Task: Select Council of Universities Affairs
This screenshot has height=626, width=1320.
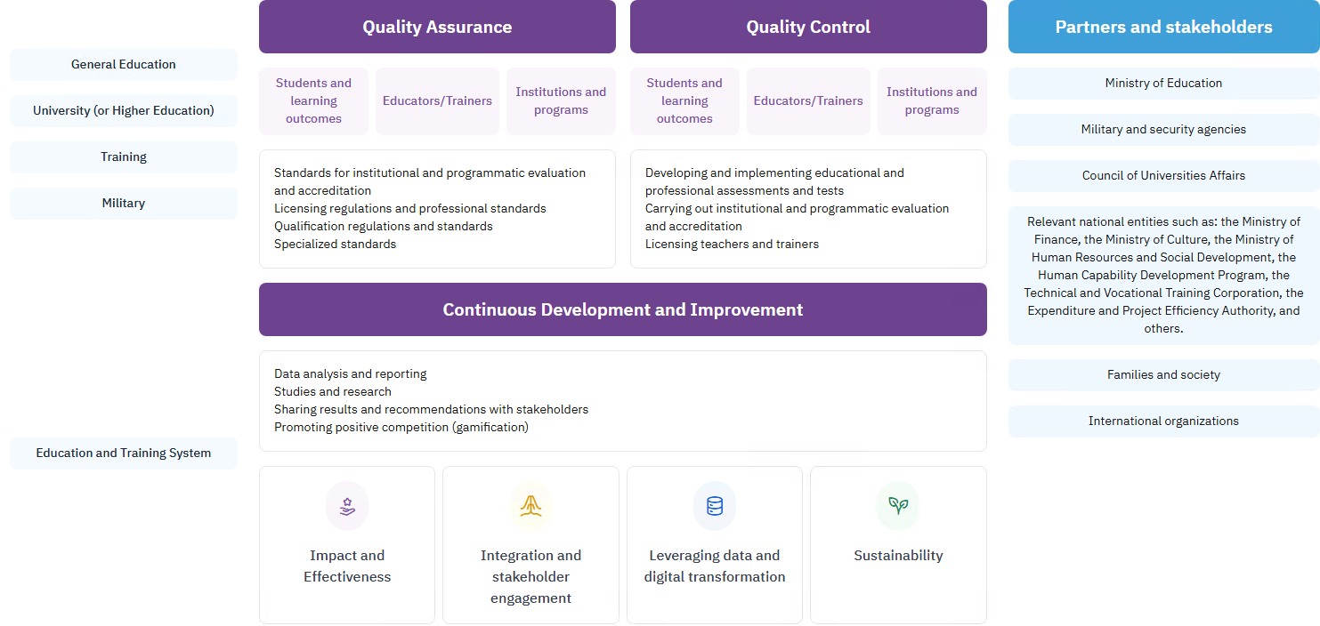Action: [x=1163, y=175]
